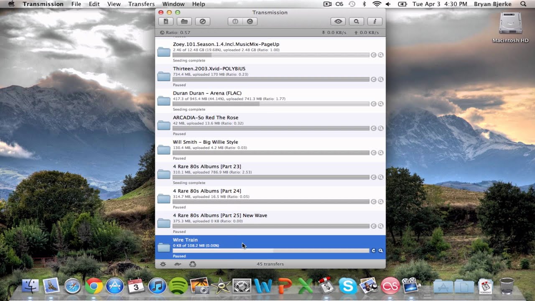Select the Will Smith - Big Willie Style row
This screenshot has height=301, width=535.
[x=270, y=150]
